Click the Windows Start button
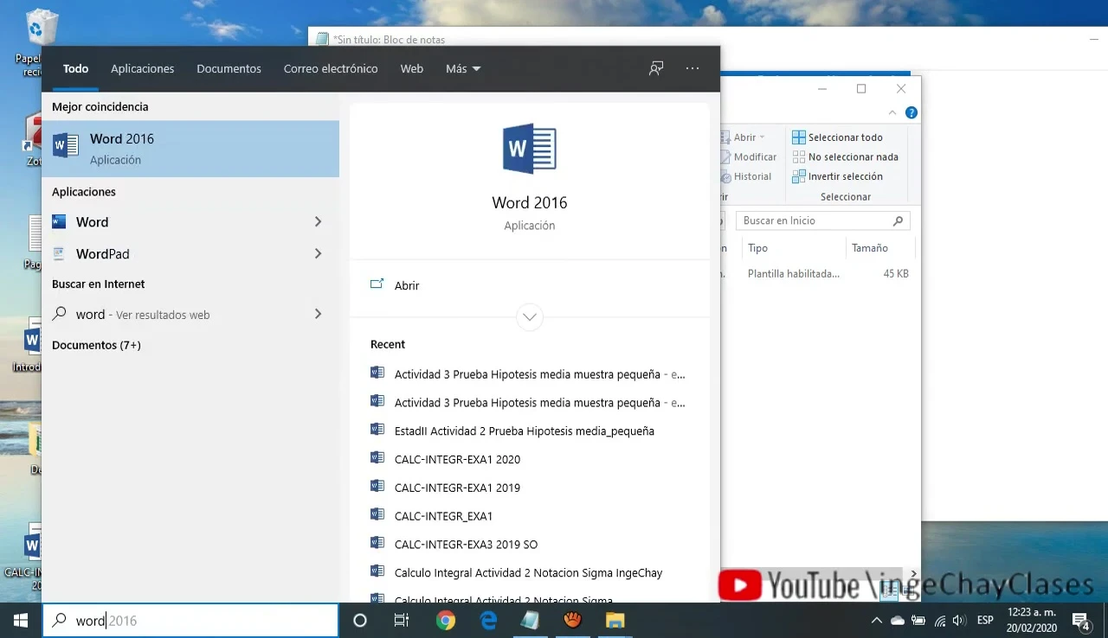The width and height of the screenshot is (1108, 638). pos(21,620)
